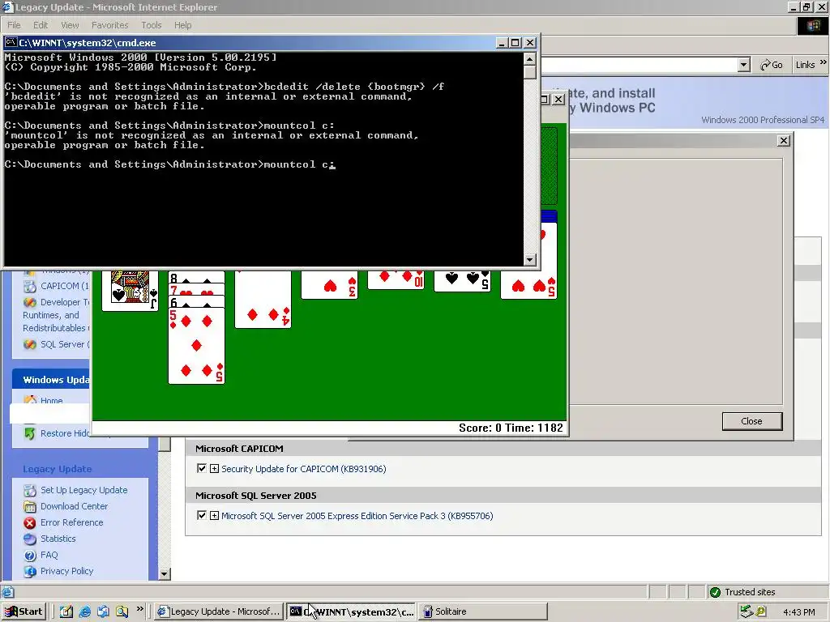Click the 10 of diamonds card in Solitaire
830x622 pixels.
396,279
